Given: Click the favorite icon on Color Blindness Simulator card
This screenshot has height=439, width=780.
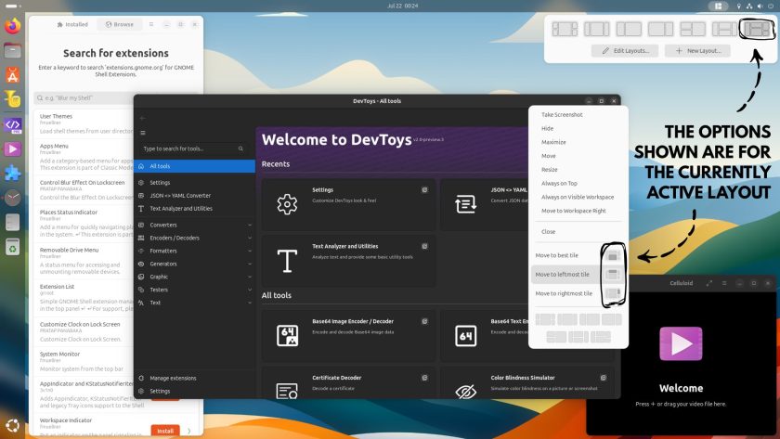Looking at the screenshot, I should (604, 378).
